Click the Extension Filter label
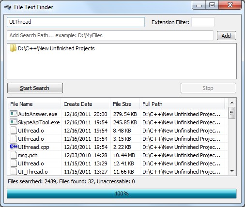The height and width of the screenshot is (207, 245). pyautogui.click(x=170, y=22)
